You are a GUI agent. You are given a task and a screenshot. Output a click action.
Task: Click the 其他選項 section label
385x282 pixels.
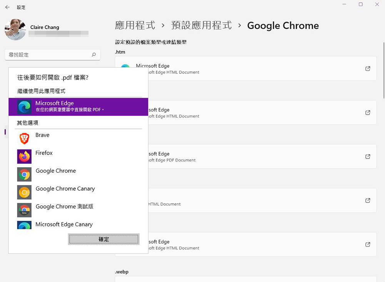[27, 123]
